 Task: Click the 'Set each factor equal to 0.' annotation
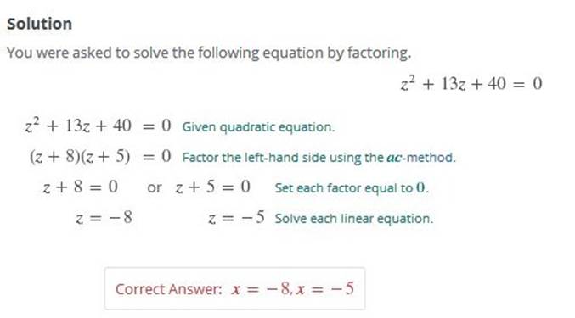[352, 188]
